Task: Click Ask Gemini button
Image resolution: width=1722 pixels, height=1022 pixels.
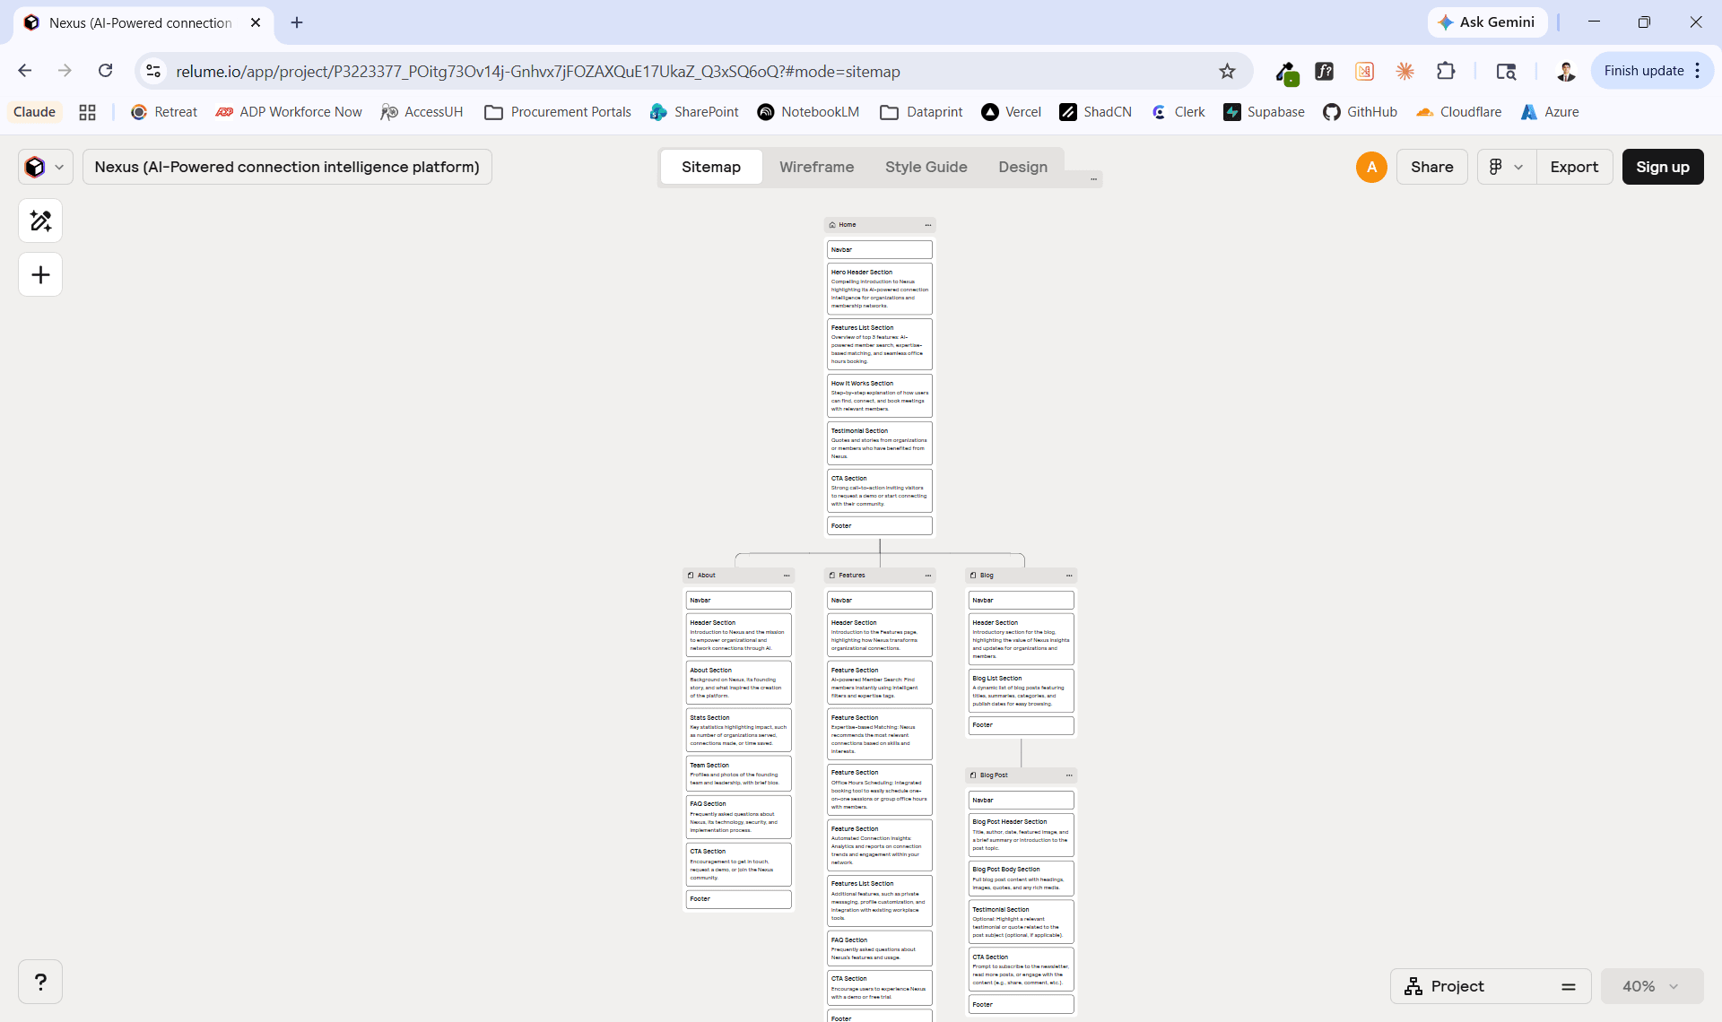Action: (x=1487, y=22)
